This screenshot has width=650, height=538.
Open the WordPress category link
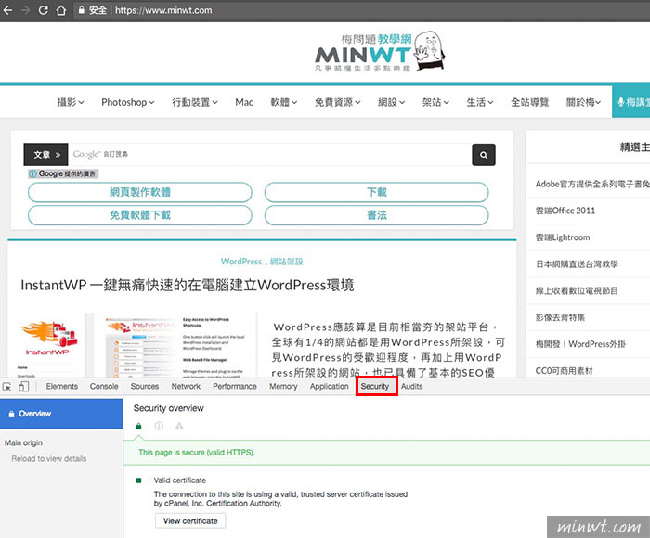(x=241, y=262)
